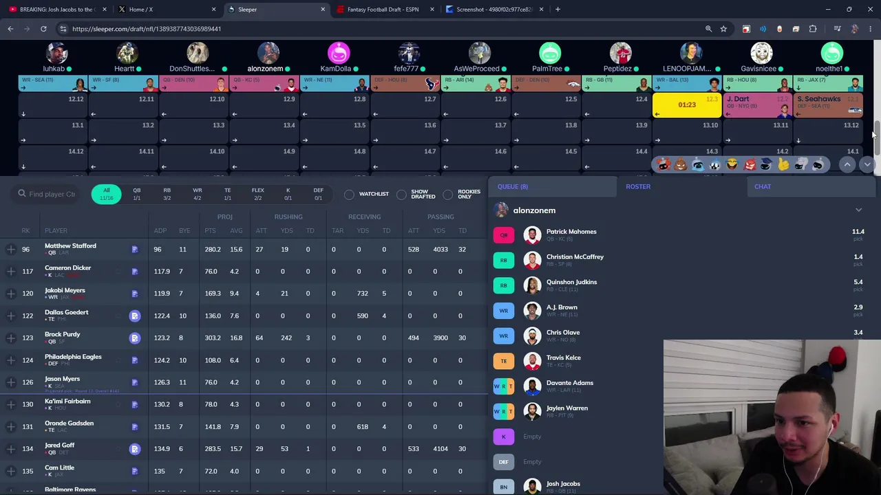
Task: Open Matthew Stafford's player notes icon
Action: (x=135, y=250)
